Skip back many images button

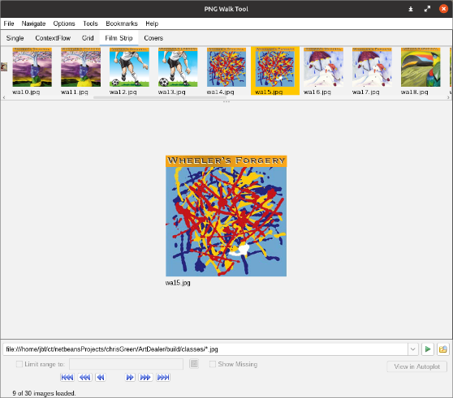(x=85, y=377)
